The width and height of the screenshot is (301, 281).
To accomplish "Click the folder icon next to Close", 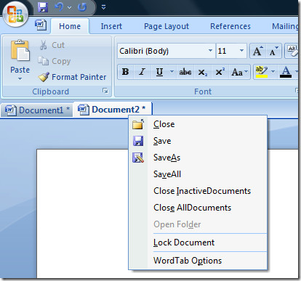I will 138,124.
